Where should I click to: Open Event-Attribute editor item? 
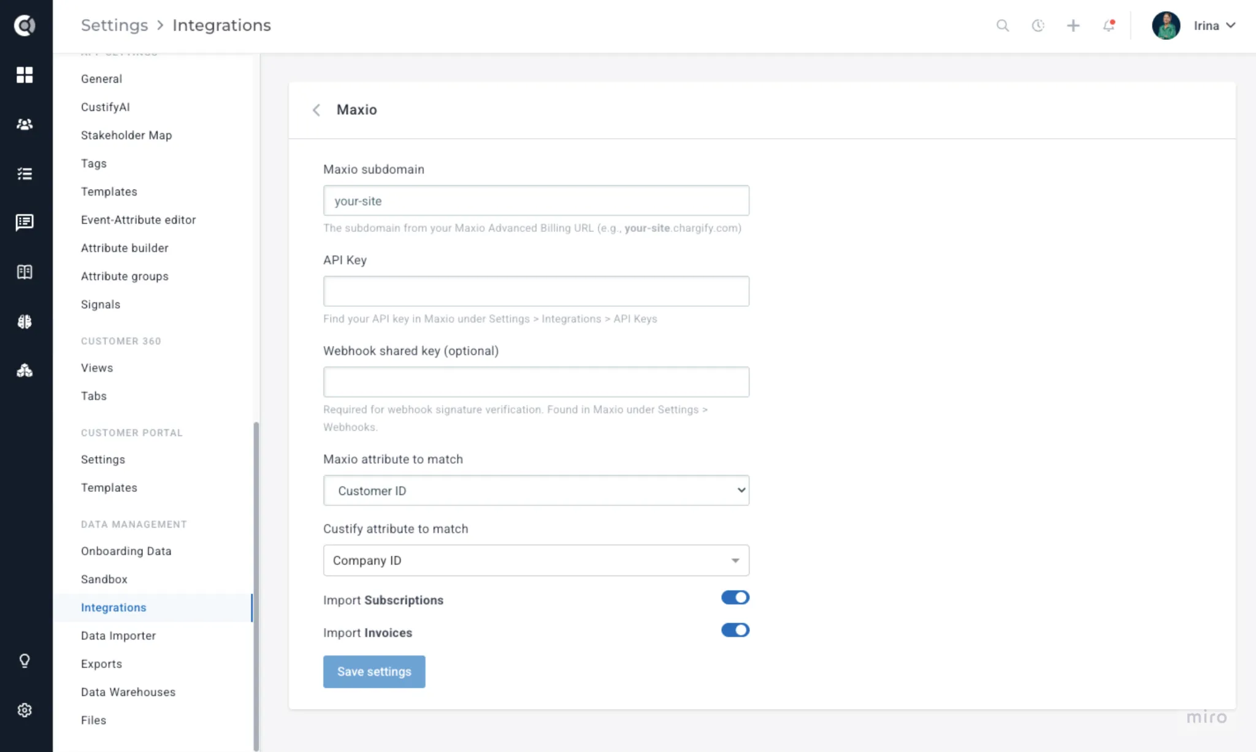point(138,220)
